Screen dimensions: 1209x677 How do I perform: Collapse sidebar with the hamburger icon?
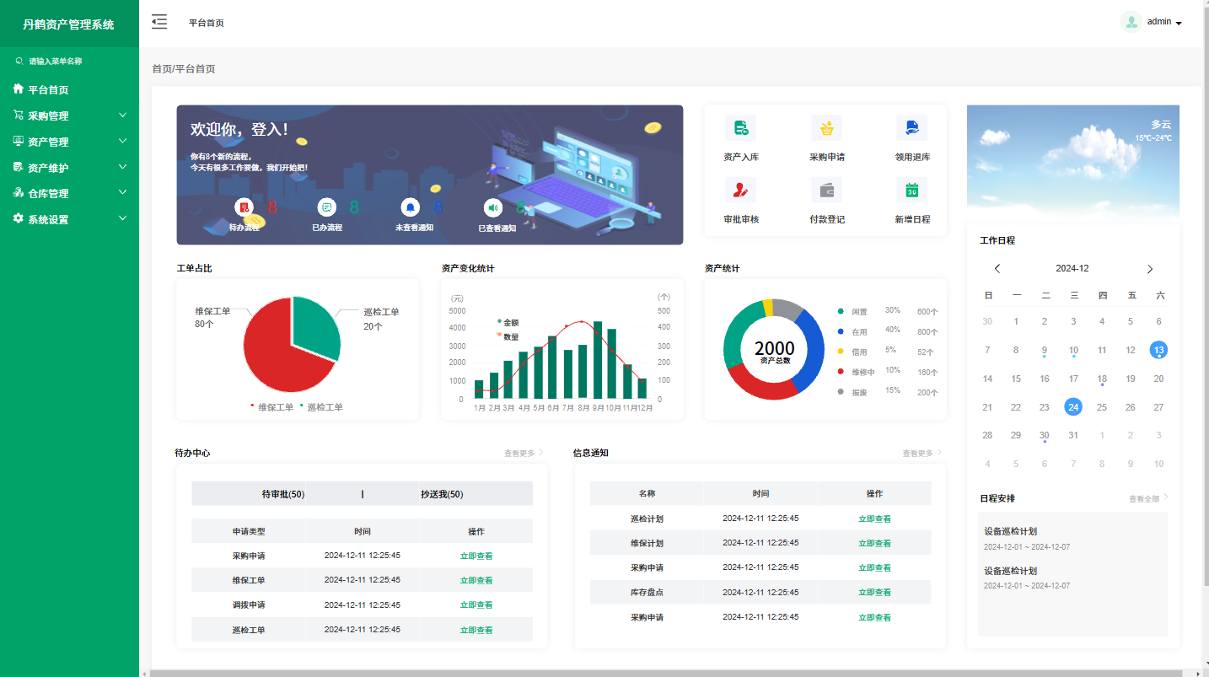pos(159,22)
